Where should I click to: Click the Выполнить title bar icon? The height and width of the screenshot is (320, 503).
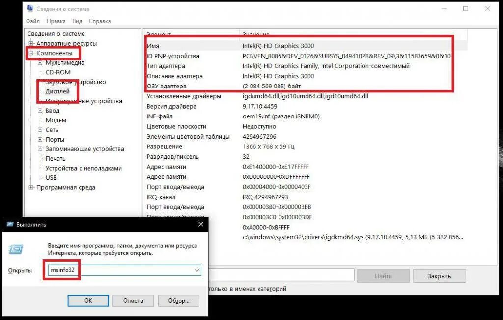pyautogui.click(x=10, y=224)
